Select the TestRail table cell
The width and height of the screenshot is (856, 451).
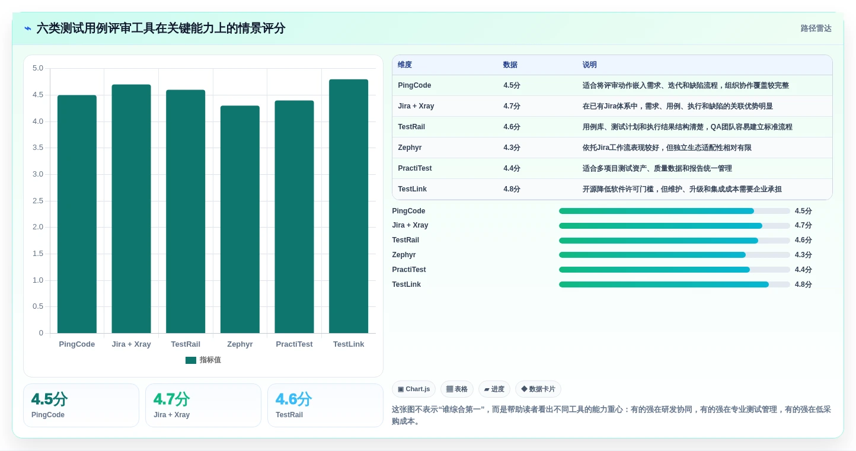pos(411,127)
